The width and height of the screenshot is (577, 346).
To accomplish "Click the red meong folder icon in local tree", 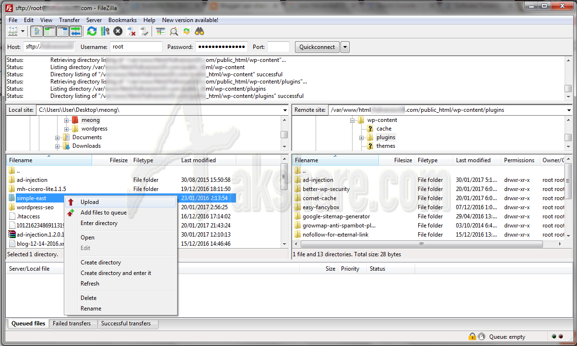I will (75, 120).
